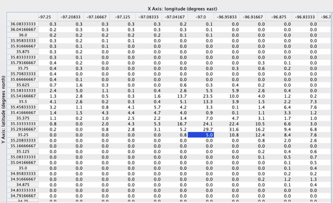Click the -97.0 longitude column header
The height and width of the screenshot is (203, 333).
point(201,17)
